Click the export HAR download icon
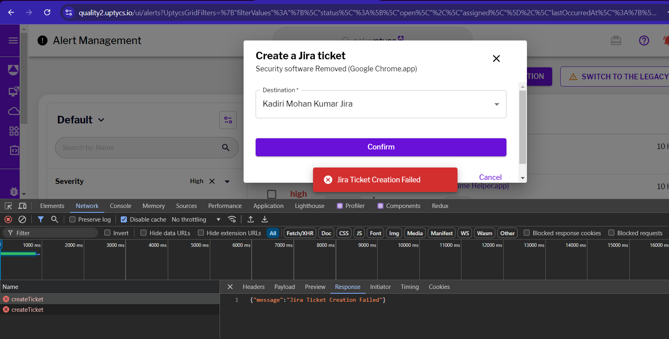The height and width of the screenshot is (339, 669). point(264,220)
